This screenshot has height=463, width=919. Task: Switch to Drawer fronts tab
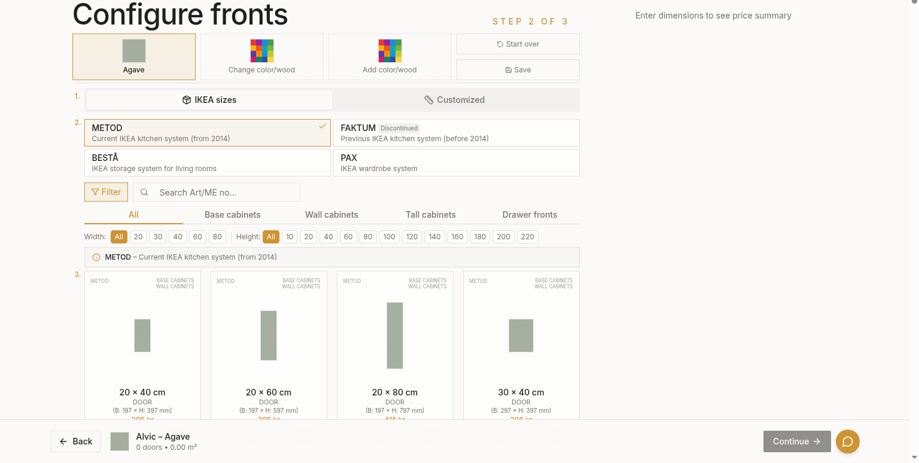(530, 215)
